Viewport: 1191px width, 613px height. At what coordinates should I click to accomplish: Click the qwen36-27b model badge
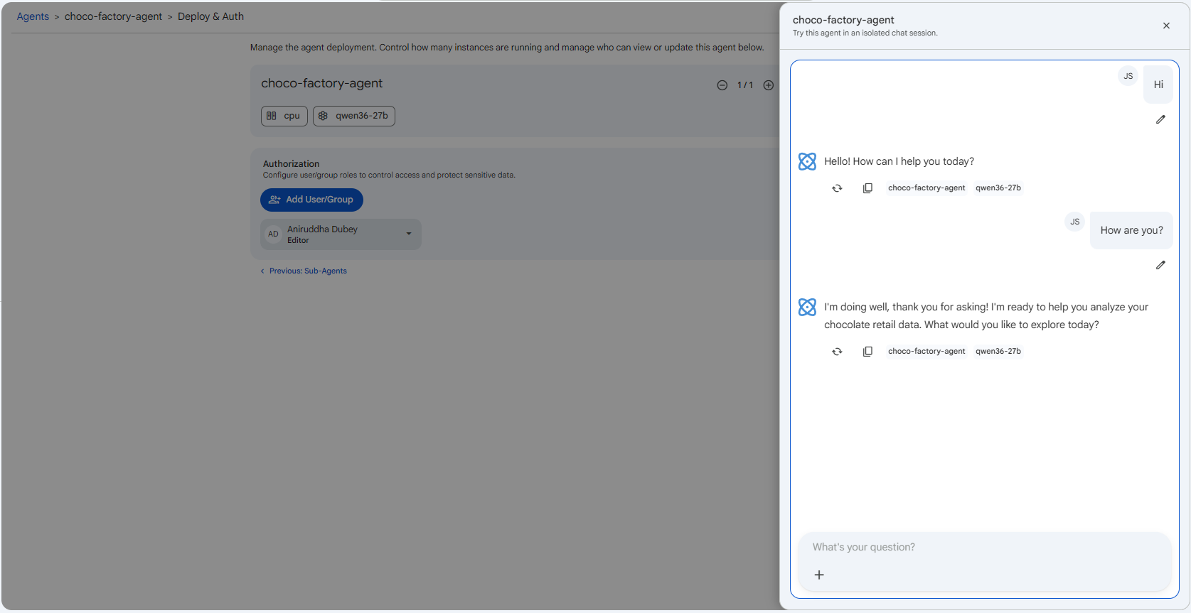tap(354, 116)
